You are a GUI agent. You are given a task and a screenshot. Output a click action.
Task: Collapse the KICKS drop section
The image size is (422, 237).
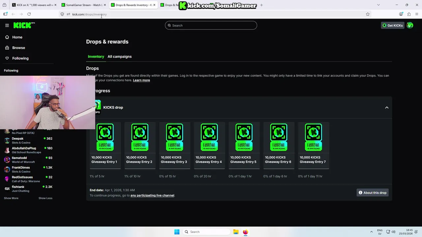click(x=387, y=108)
